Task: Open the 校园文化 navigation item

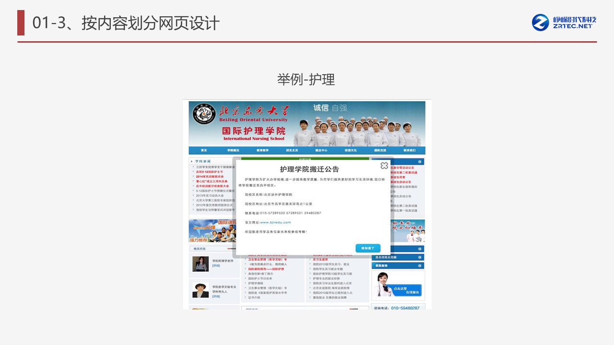Action: (351, 150)
